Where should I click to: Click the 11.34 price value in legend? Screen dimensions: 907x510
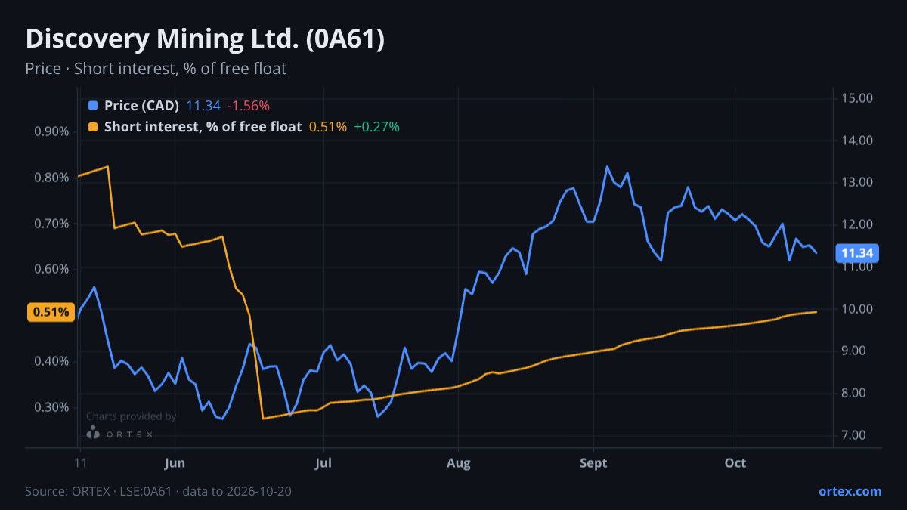(x=203, y=106)
